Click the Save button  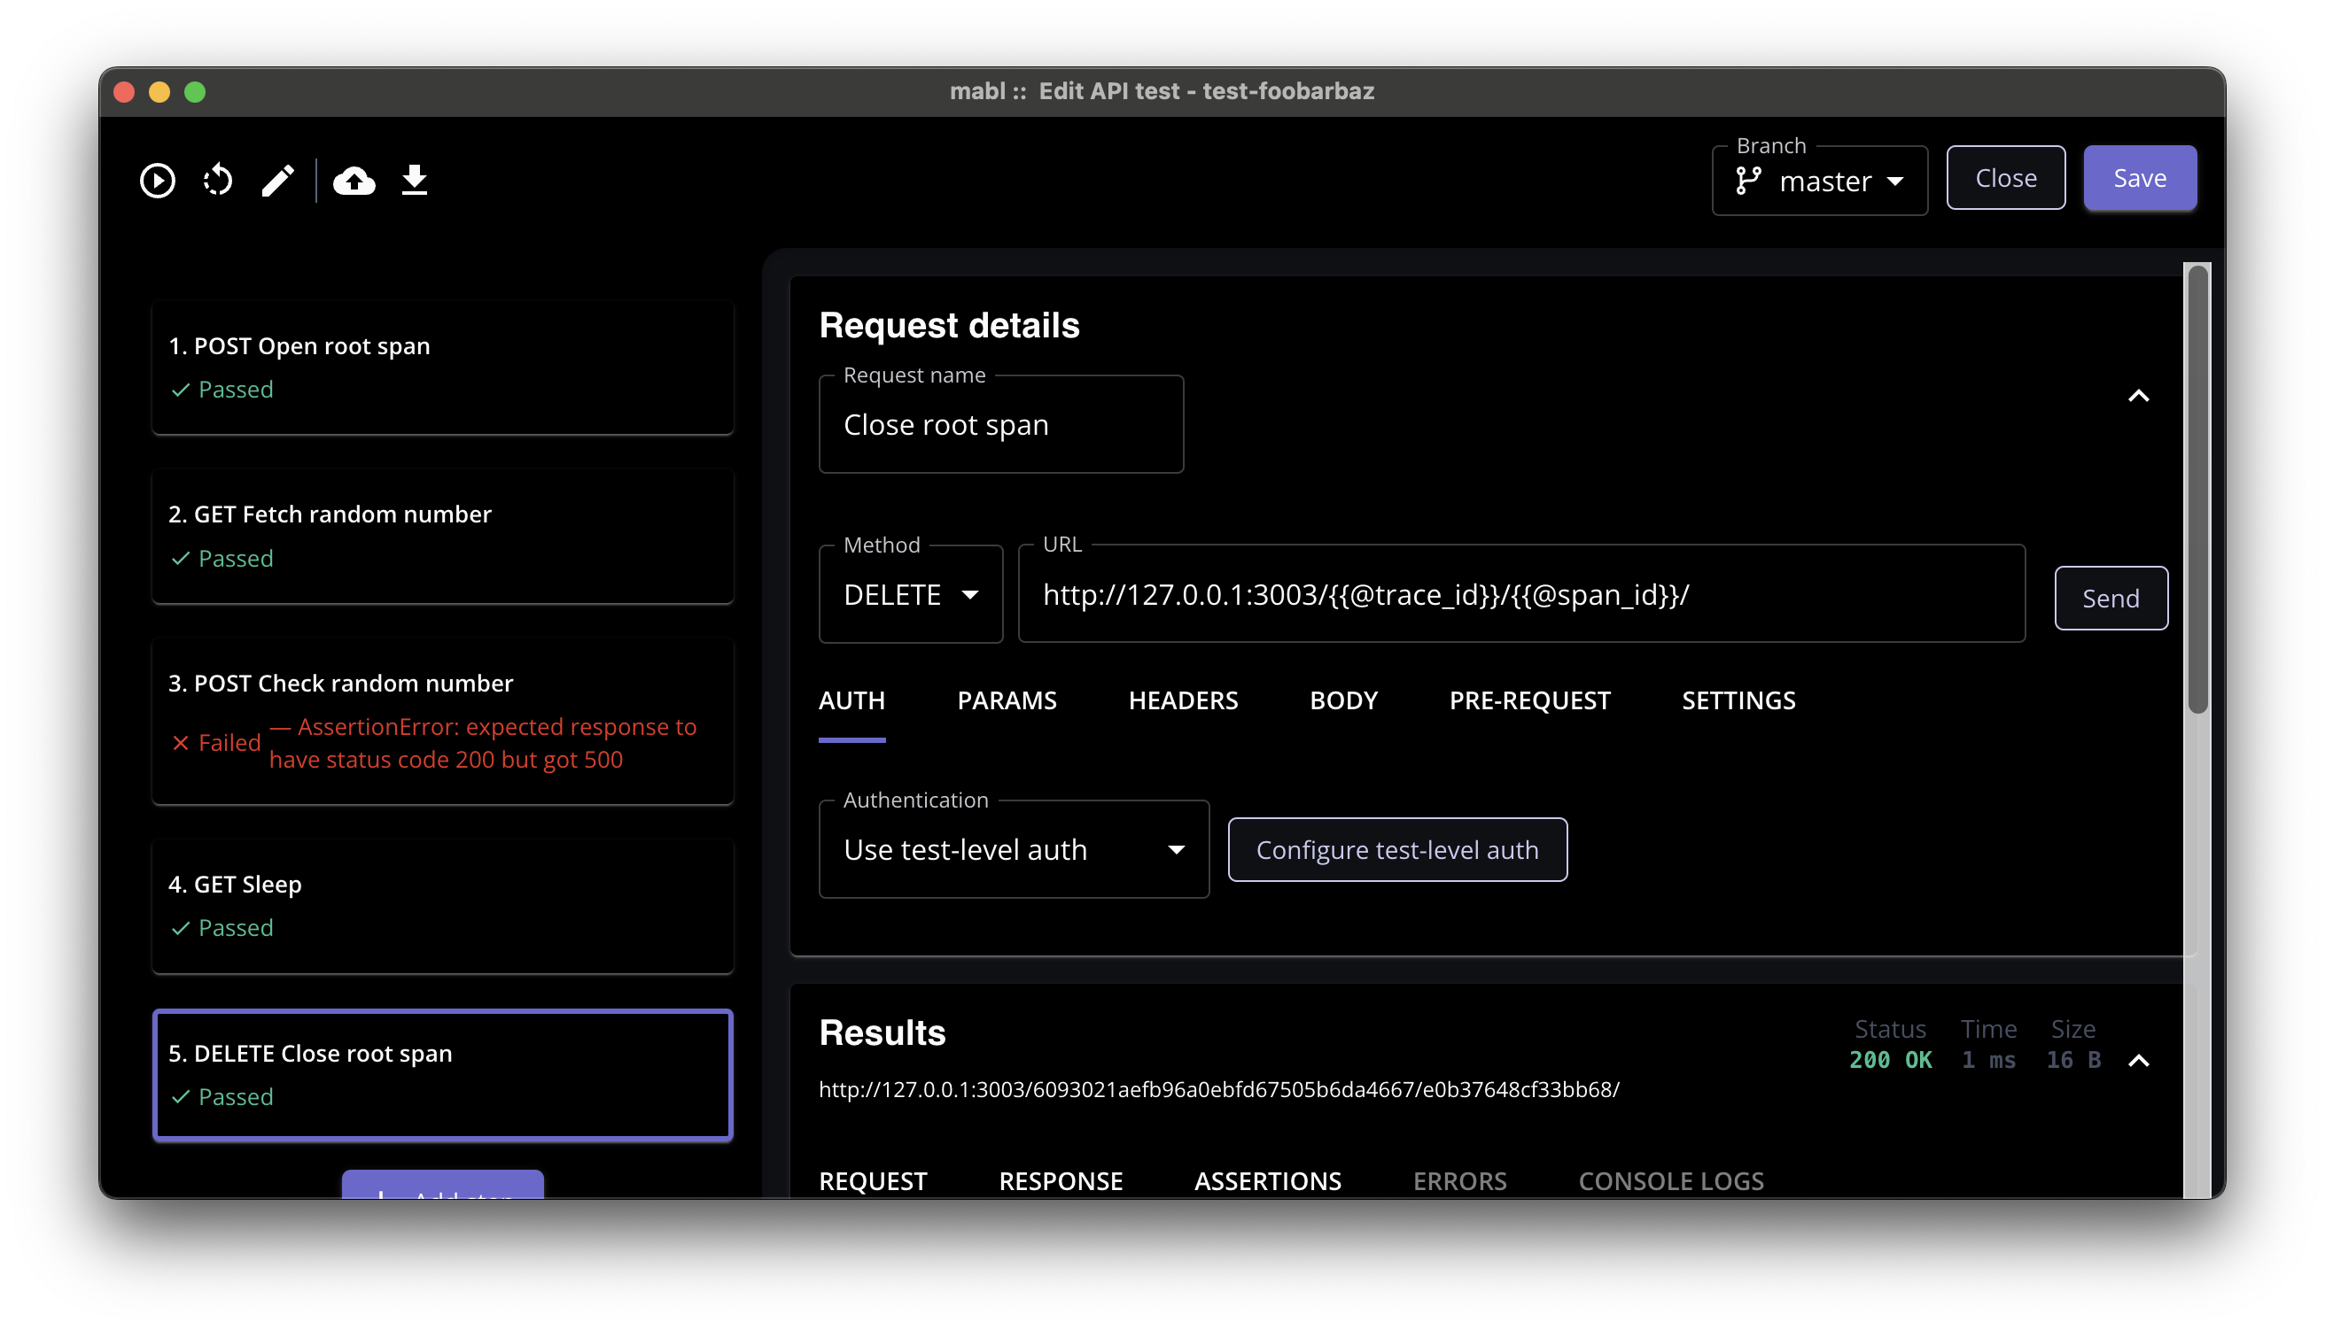pyautogui.click(x=2139, y=178)
